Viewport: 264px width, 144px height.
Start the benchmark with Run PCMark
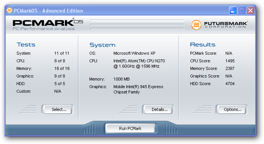(x=130, y=128)
